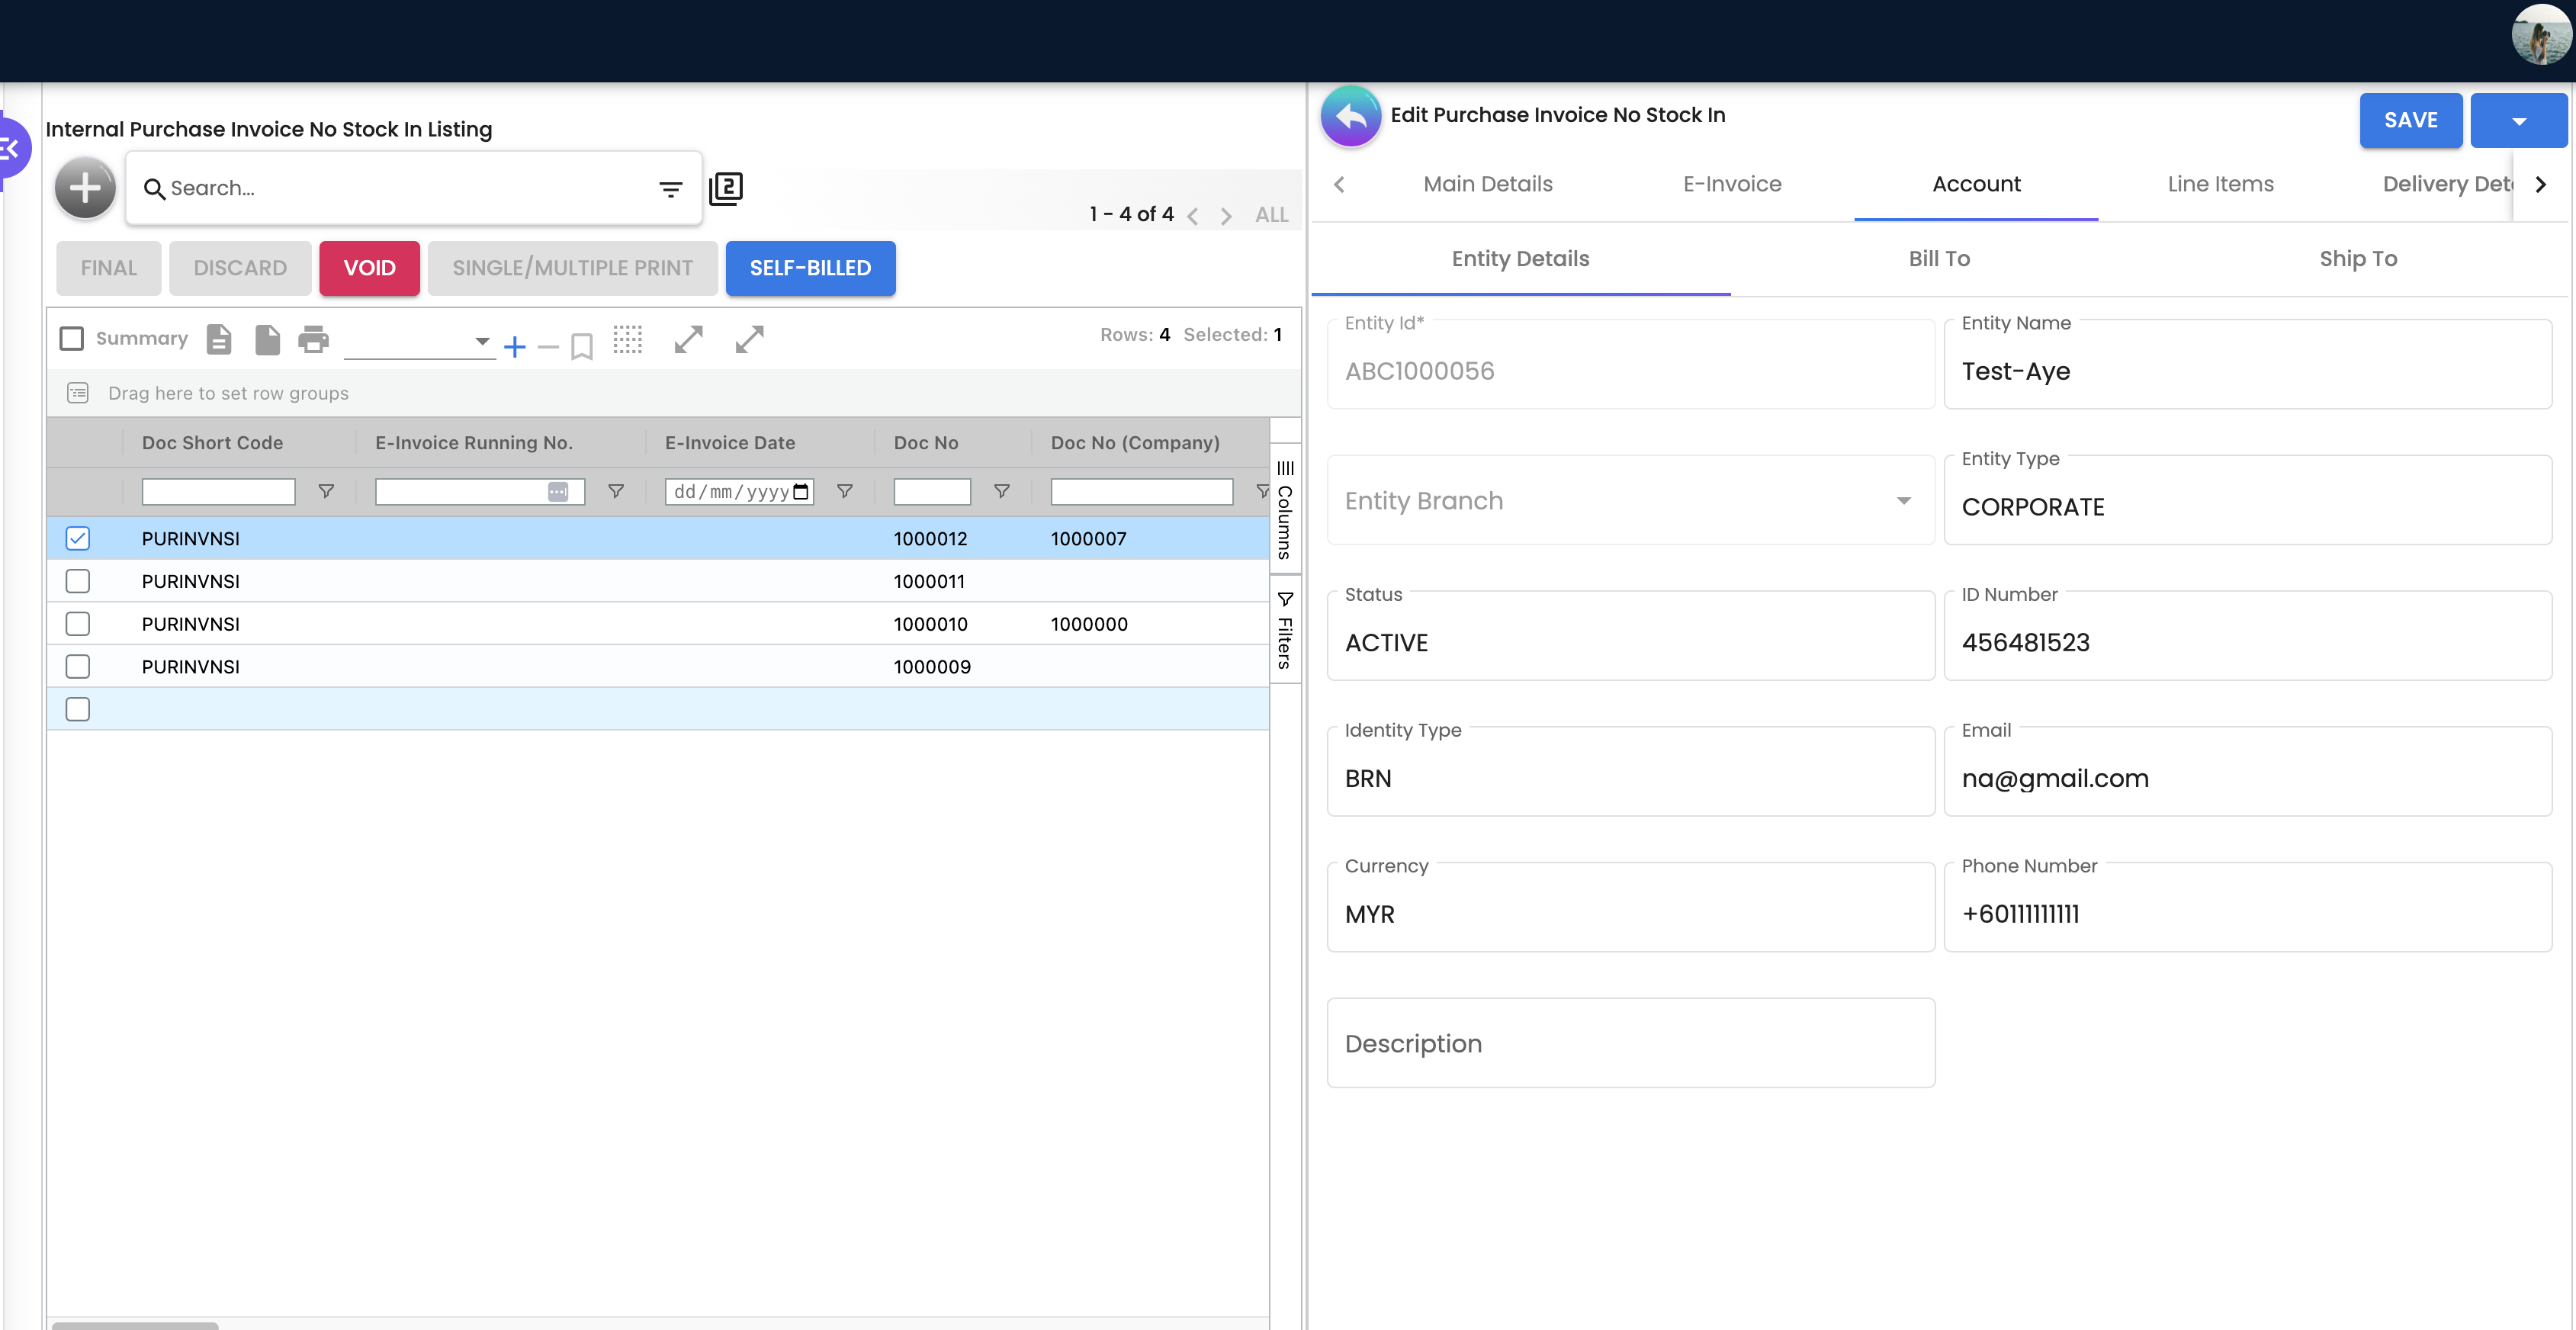The image size is (2576, 1330).
Task: Open filter for E-Invoice Date column
Action: [x=845, y=491]
